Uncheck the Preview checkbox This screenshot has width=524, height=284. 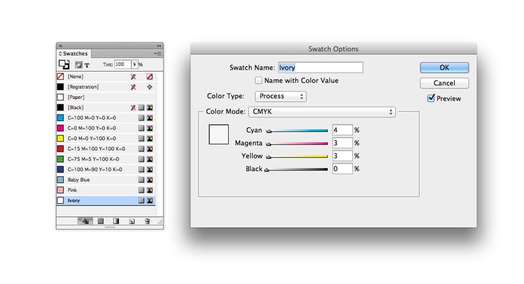(431, 98)
